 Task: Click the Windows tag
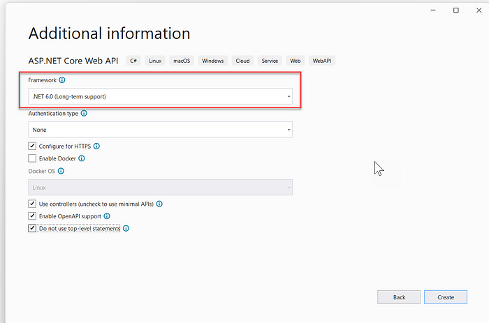click(212, 61)
